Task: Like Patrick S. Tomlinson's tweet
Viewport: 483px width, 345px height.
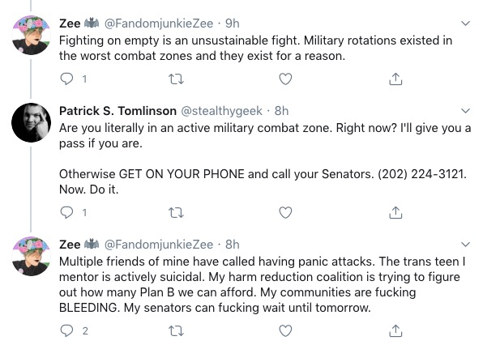Action: pos(285,212)
